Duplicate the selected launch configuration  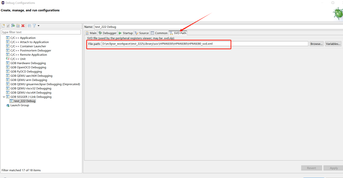pyautogui.click(x=18, y=26)
